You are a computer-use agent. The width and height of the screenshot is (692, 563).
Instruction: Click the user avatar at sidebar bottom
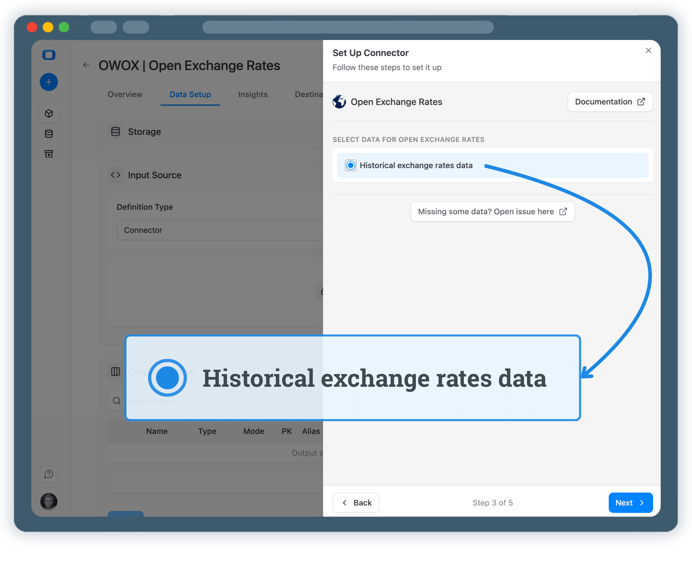click(49, 502)
